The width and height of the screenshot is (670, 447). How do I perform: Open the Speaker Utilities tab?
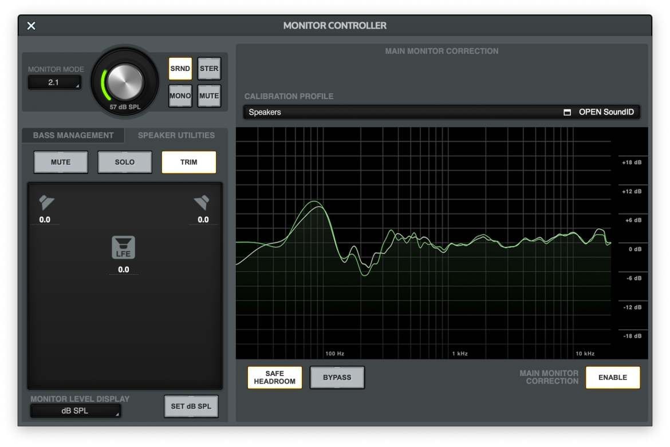pos(176,136)
